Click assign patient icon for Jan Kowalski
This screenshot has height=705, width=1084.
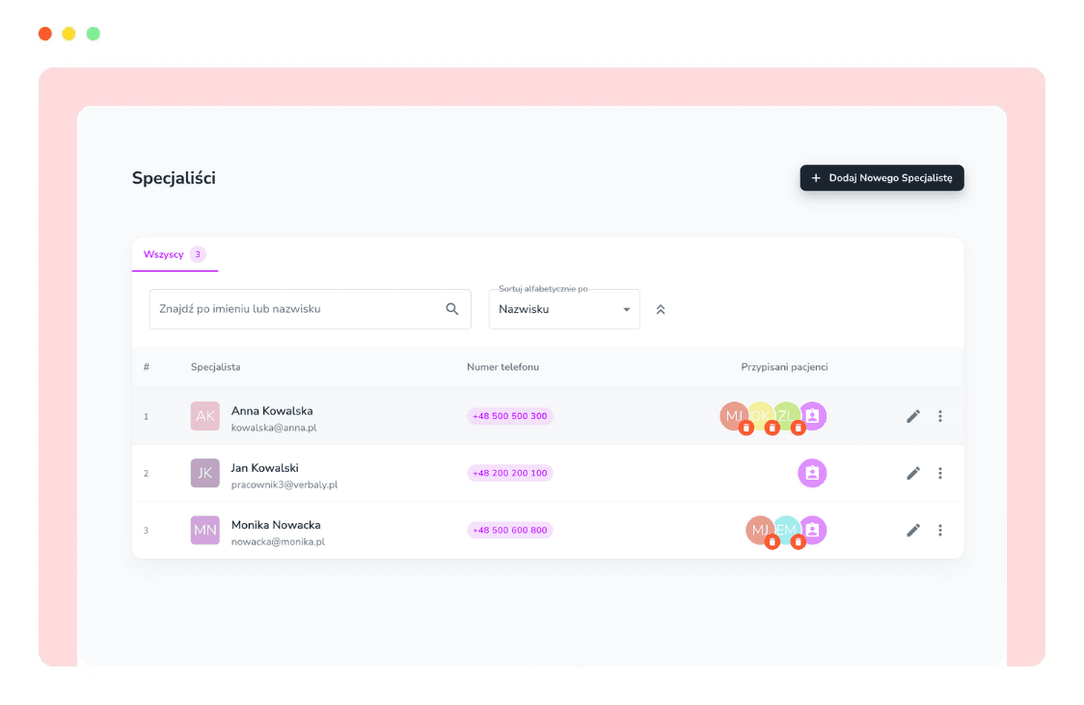coord(812,473)
